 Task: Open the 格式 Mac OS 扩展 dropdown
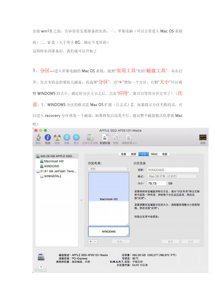(x=173, y=176)
